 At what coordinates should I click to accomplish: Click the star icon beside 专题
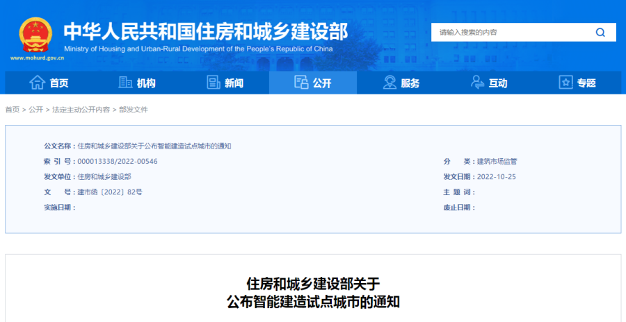click(x=565, y=83)
